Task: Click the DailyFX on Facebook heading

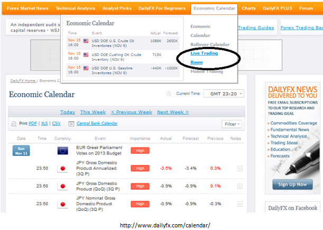Action: [x=293, y=208]
